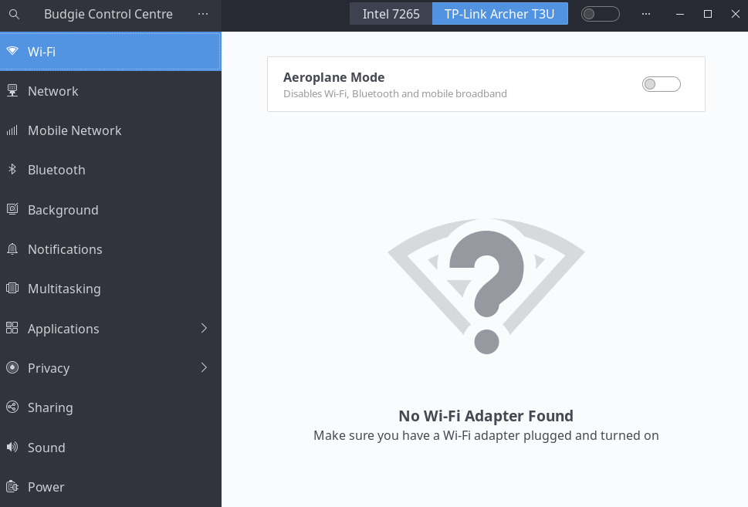The width and height of the screenshot is (748, 507).
Task: Open the Applications settings entry
Action: (x=110, y=328)
